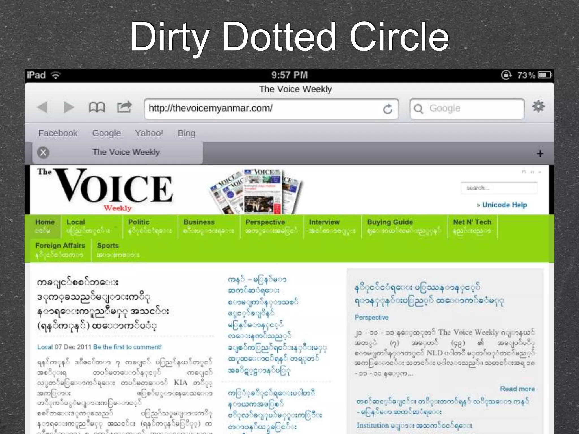Viewport: 579px width, 434px height.
Task: Tap the Wi-Fi status icon
Action: pyautogui.click(x=56, y=75)
